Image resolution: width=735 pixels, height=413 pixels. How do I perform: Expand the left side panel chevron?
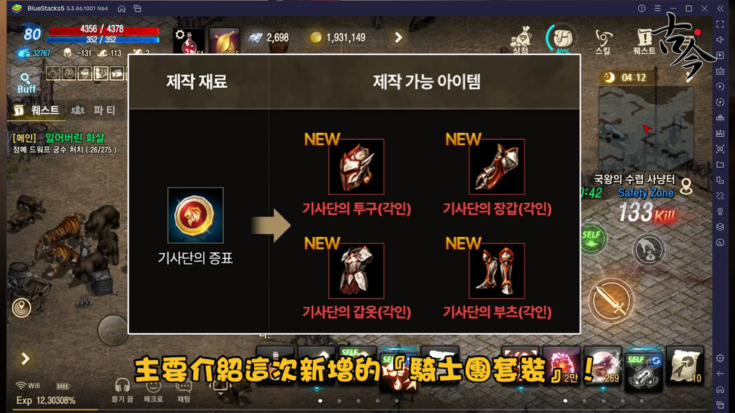[x=25, y=359]
